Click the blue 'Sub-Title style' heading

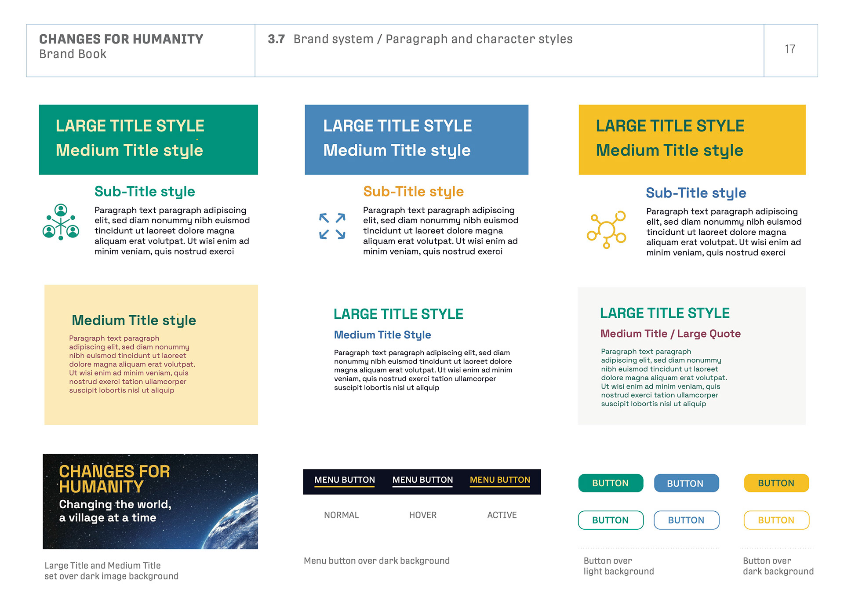696,193
